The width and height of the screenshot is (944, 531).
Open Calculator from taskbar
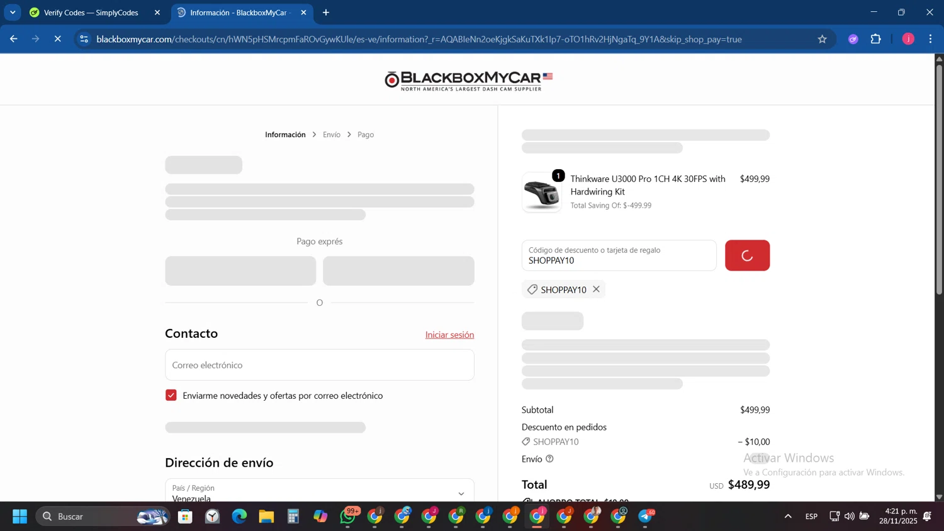[x=293, y=517]
